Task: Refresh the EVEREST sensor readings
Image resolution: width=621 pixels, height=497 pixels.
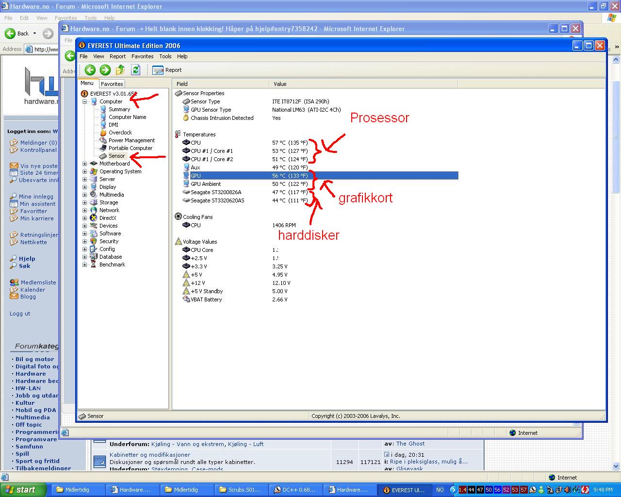Action: (x=136, y=70)
